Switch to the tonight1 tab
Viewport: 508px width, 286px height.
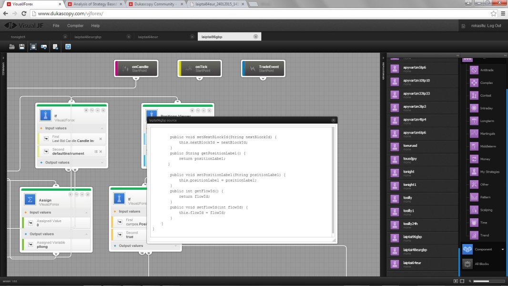point(18,37)
